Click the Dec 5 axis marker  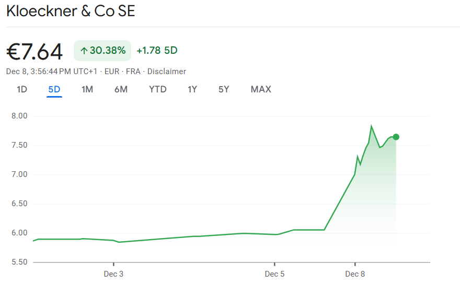274,274
